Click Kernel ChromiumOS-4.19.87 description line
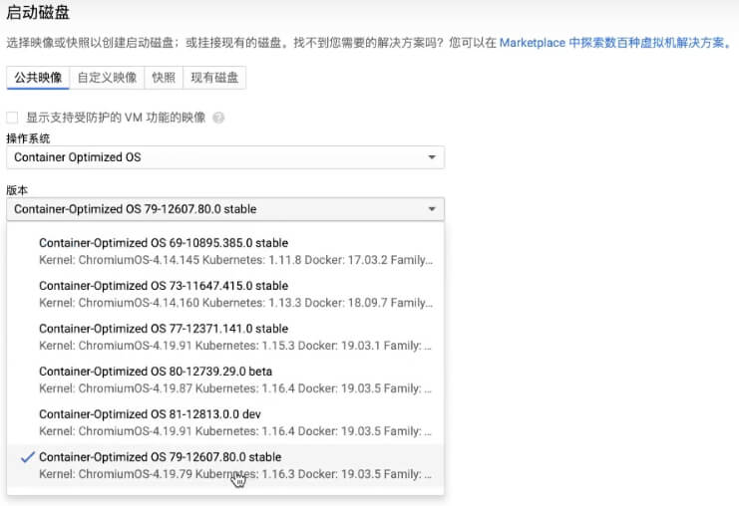Image resolution: width=739 pixels, height=506 pixels. (235, 388)
